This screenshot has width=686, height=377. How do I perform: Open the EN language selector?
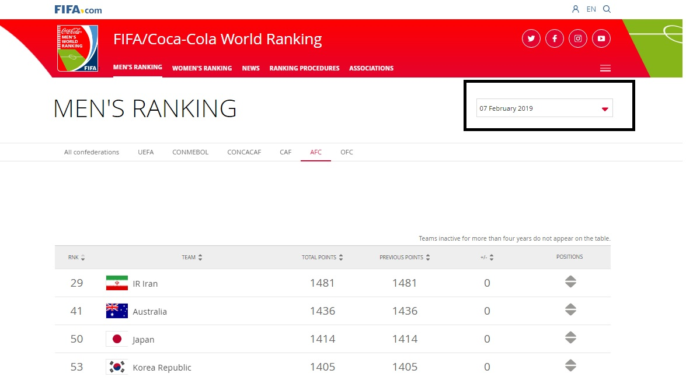coord(591,9)
